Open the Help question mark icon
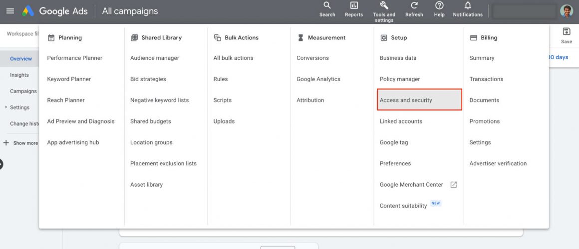This screenshot has width=579, height=249. pos(439,6)
